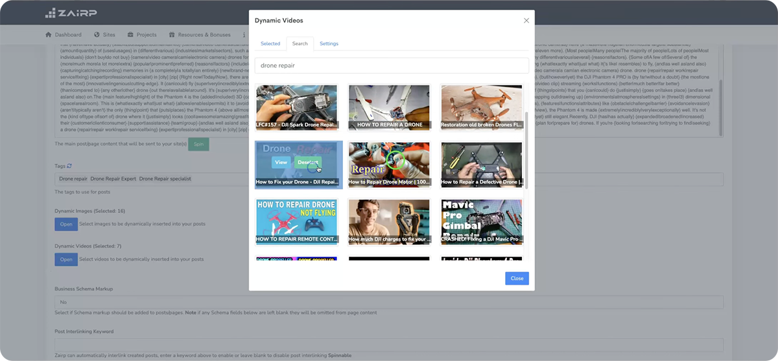Choose the 'How to Repair Drone Motor' video

(x=389, y=164)
